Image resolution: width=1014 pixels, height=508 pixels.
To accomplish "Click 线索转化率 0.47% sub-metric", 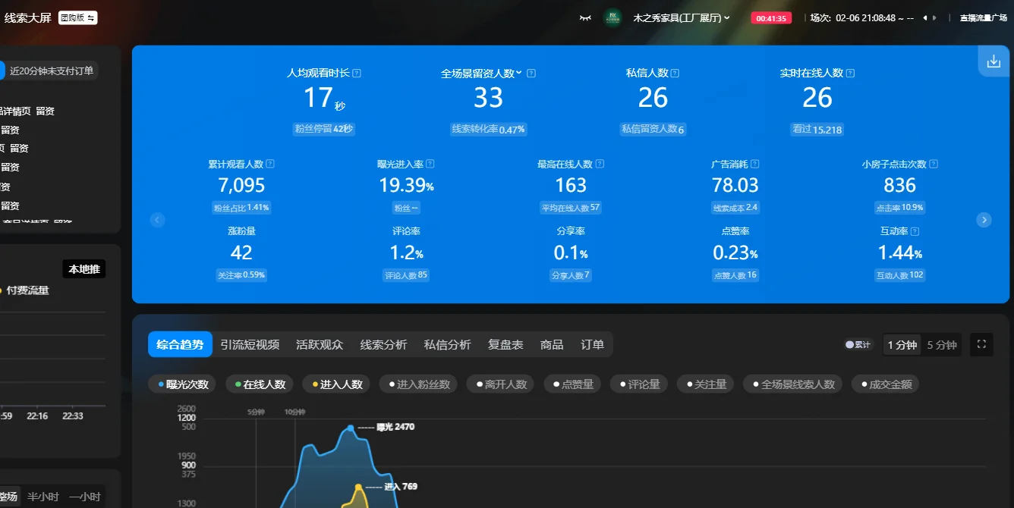I will tap(489, 129).
